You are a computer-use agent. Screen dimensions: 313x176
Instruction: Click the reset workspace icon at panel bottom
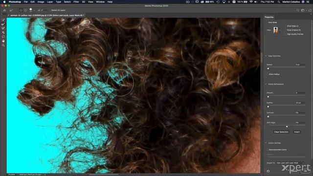pyautogui.click(x=268, y=171)
